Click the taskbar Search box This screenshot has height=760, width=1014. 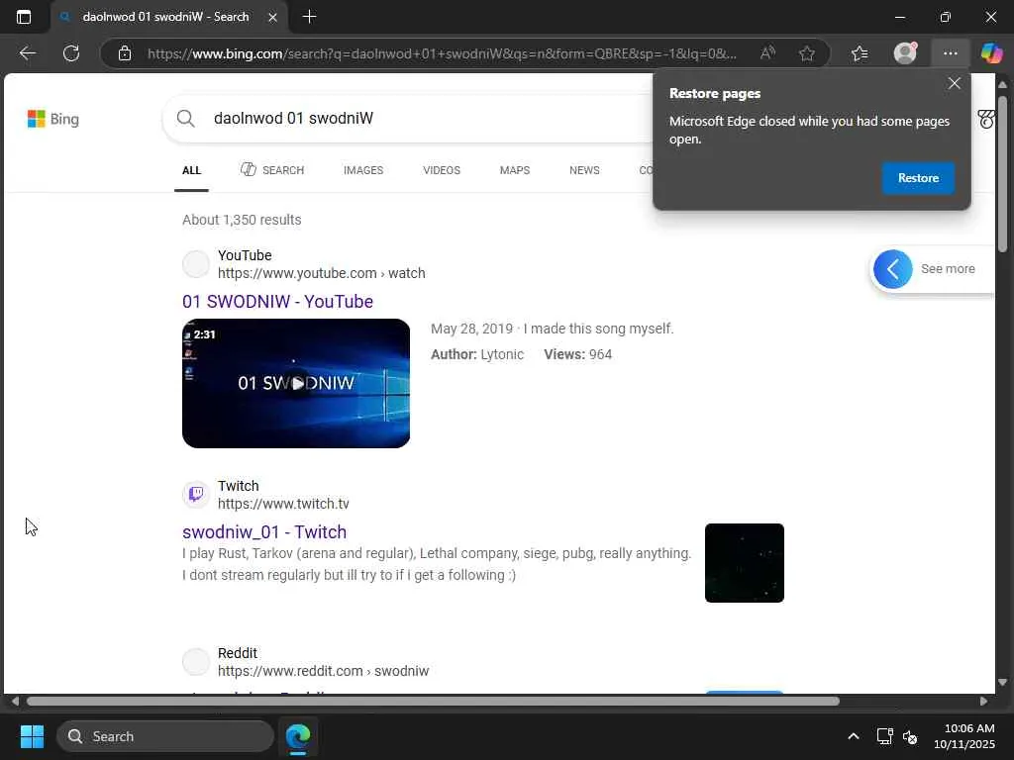coord(165,736)
